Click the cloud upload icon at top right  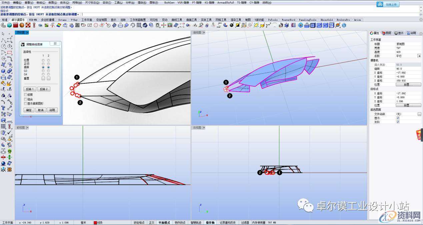pyautogui.click(x=380, y=4)
